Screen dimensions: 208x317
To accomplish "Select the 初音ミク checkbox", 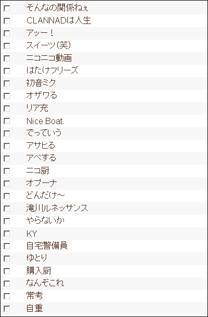I will [x=7, y=83].
